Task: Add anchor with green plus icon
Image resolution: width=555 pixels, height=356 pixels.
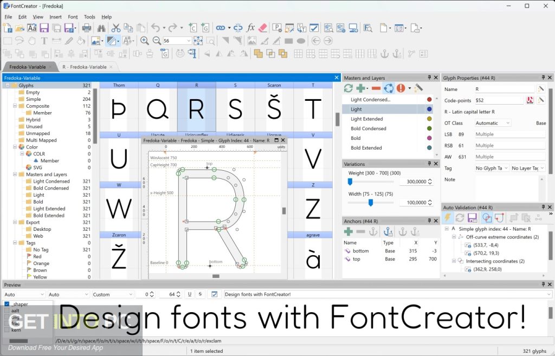Action: tap(349, 232)
